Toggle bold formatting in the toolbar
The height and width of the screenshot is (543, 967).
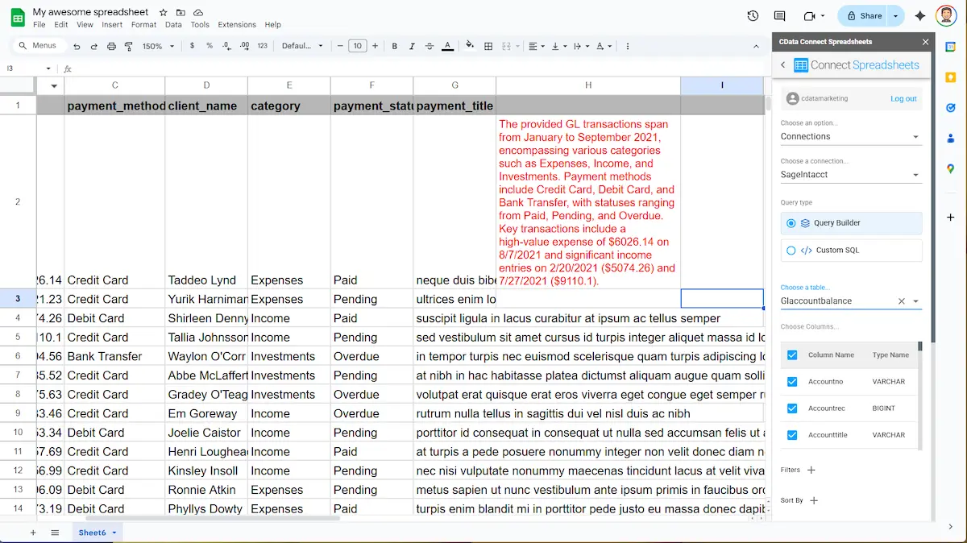click(393, 46)
